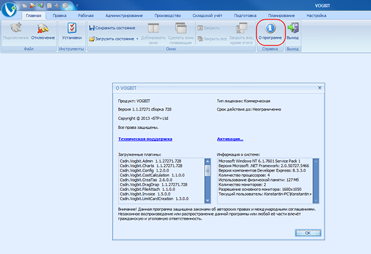Click Сделать окно плавающим icon
This screenshot has height=254, width=371.
(x=181, y=28)
